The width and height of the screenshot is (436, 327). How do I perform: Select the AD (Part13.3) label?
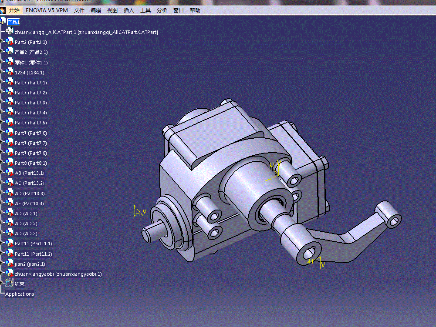coord(30,194)
